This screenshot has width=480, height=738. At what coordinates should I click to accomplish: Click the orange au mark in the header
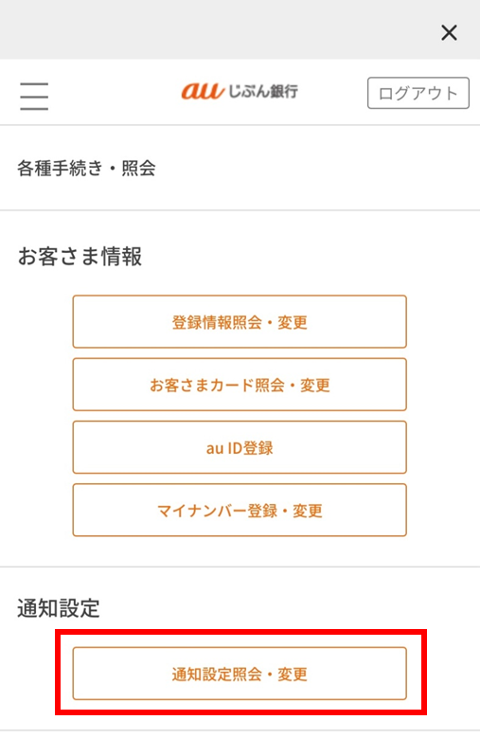click(x=203, y=91)
